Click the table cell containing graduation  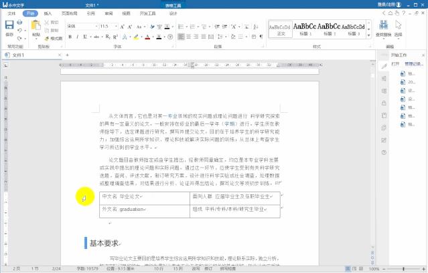[x=145, y=212]
